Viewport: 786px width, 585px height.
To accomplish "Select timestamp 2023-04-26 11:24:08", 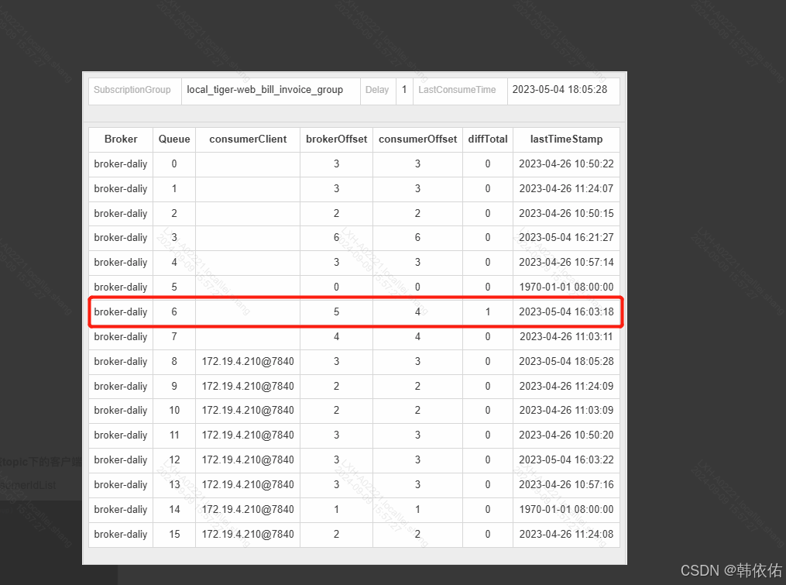I will click(566, 535).
